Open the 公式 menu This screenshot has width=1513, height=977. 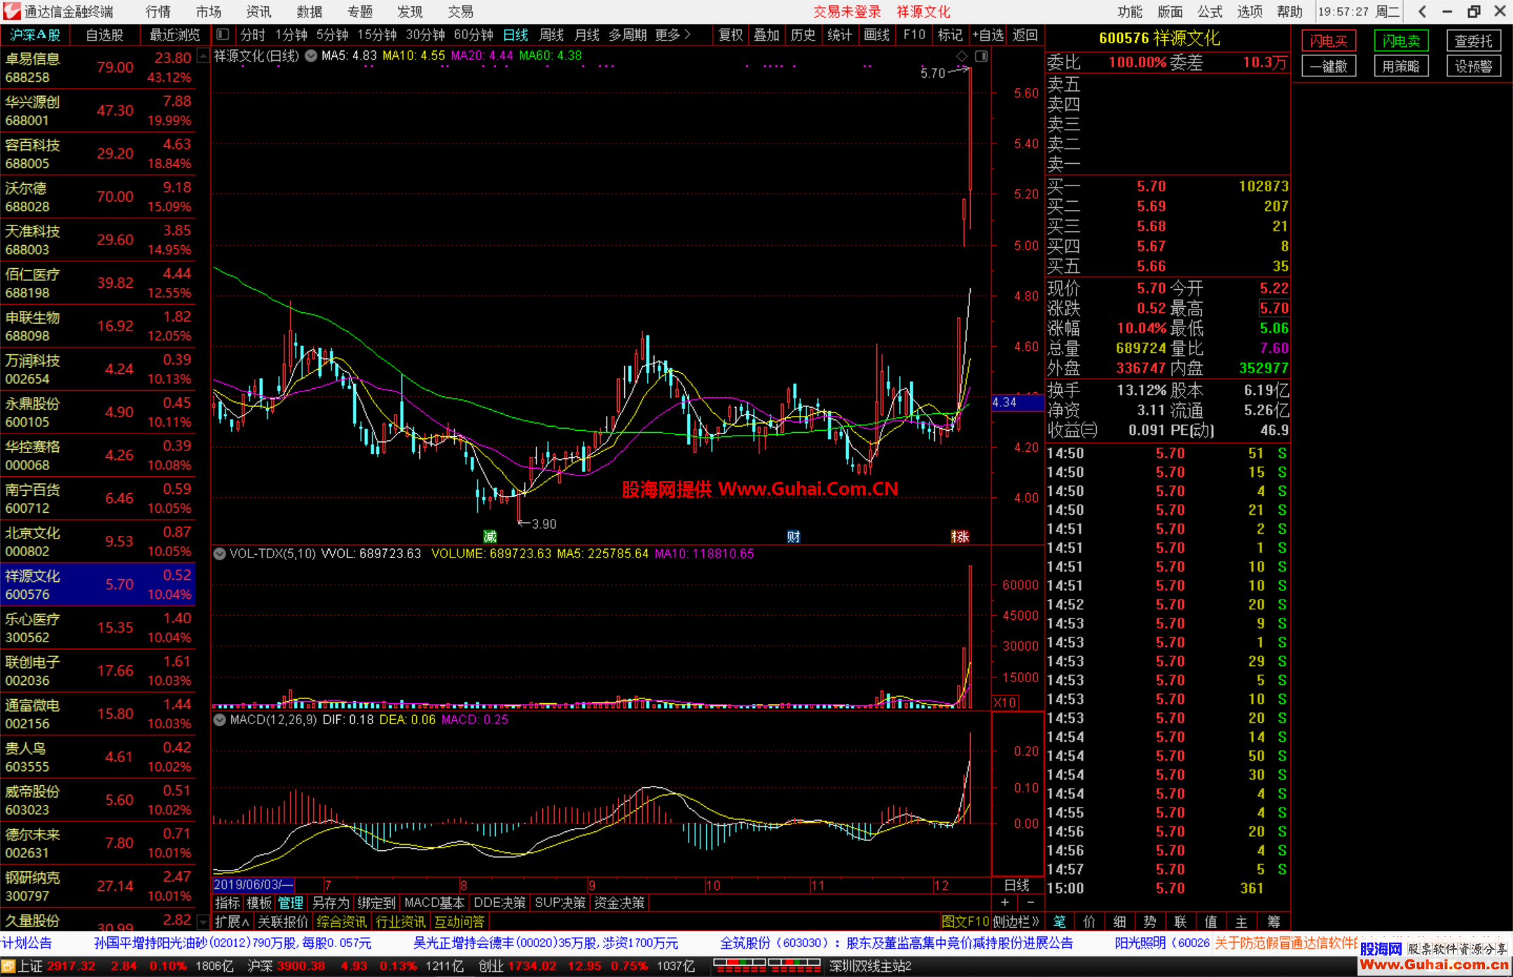(x=1210, y=11)
